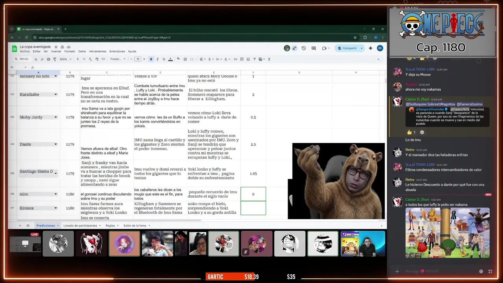Open the cell borders tool
Screen dimensions: 503x283
186,59
